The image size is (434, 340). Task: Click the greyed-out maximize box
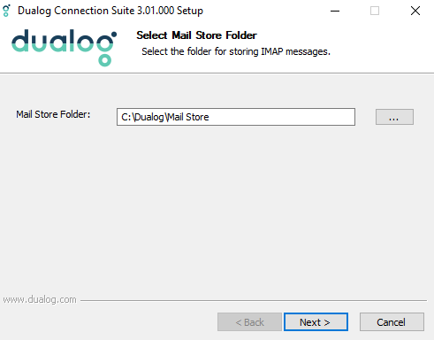[x=375, y=11]
